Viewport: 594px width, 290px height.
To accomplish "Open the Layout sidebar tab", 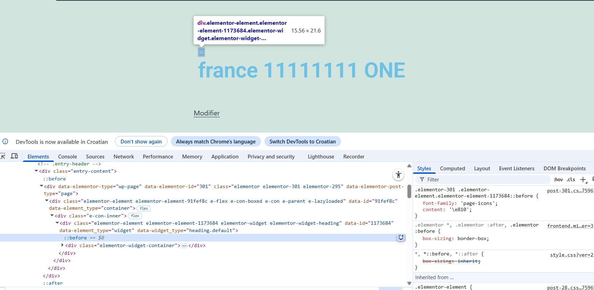I will pyautogui.click(x=482, y=169).
